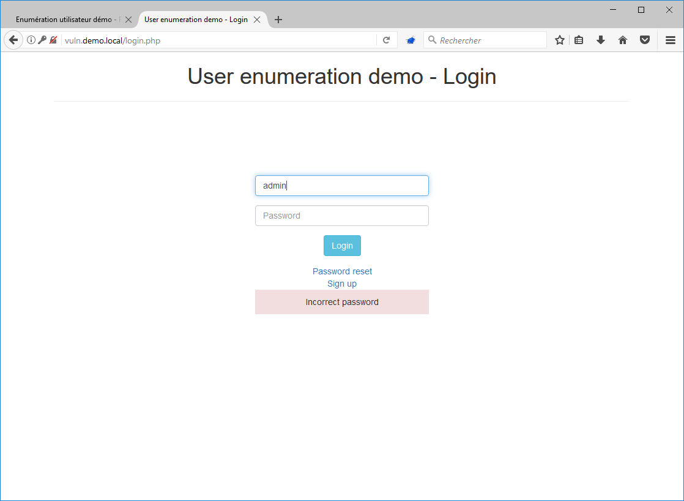
Task: Click the Password input field
Action: coord(342,216)
